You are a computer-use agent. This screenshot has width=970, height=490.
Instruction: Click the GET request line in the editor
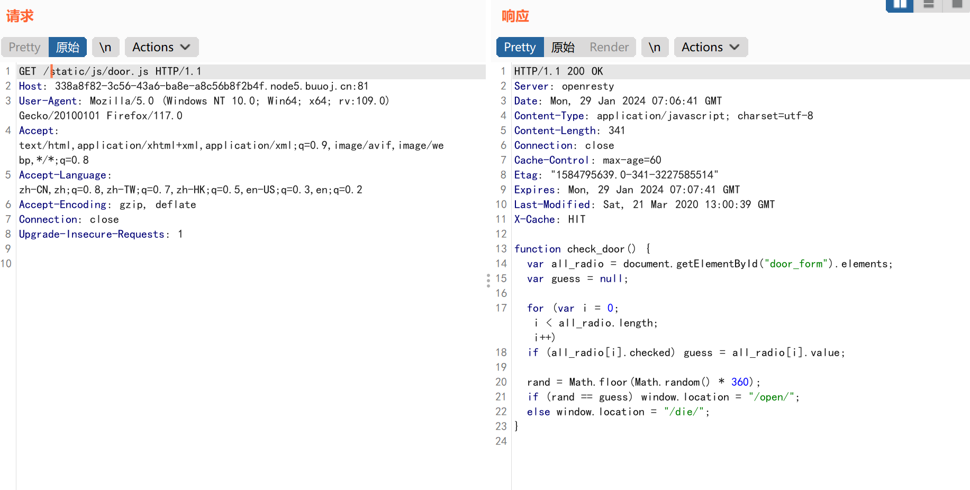point(110,71)
